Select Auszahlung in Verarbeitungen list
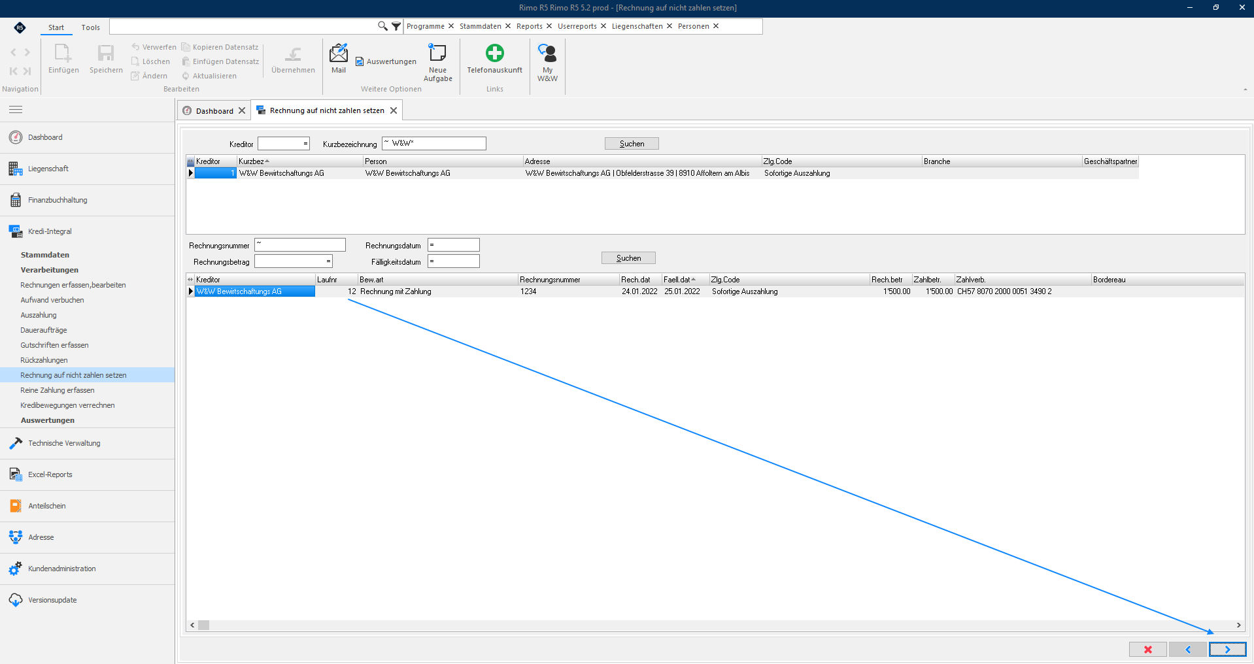 pyautogui.click(x=39, y=315)
